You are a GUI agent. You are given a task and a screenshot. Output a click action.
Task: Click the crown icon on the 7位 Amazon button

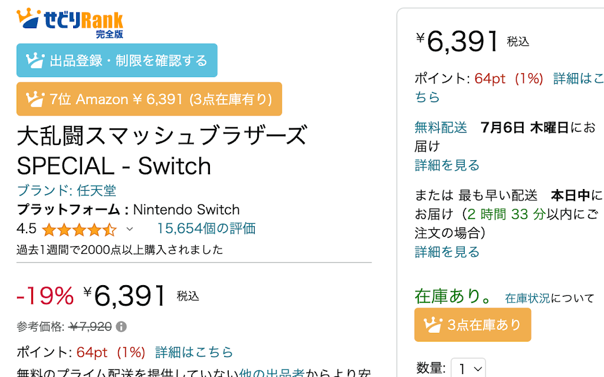click(x=36, y=99)
